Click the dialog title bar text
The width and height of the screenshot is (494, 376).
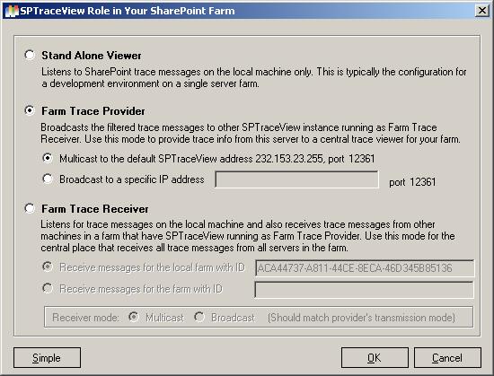[128, 11]
